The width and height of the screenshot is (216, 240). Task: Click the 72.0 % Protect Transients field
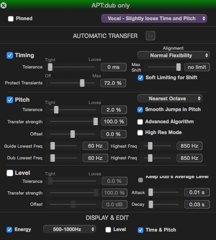[113, 83]
